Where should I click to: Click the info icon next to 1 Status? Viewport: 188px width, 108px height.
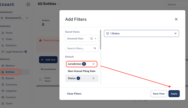click(x=107, y=34)
